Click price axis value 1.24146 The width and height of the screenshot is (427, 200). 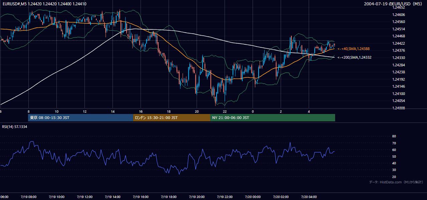point(398,86)
